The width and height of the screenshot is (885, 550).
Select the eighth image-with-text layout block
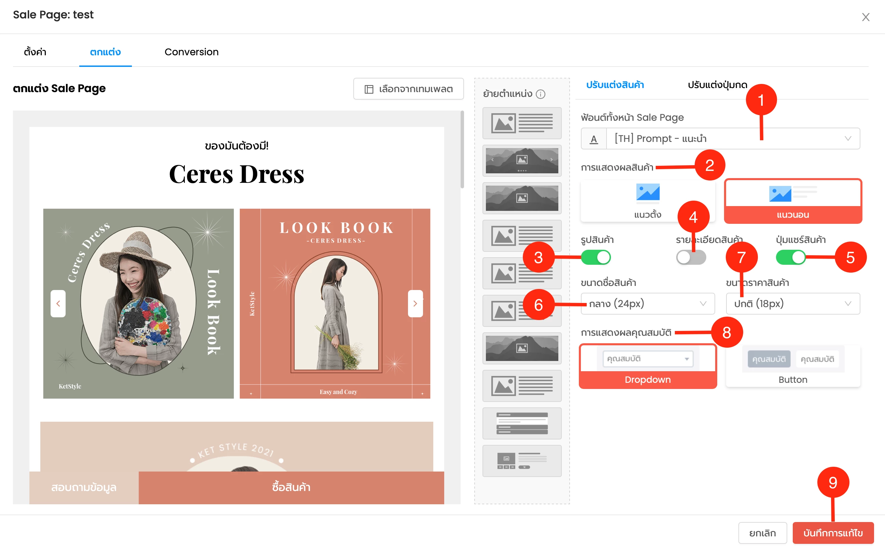tap(522, 386)
